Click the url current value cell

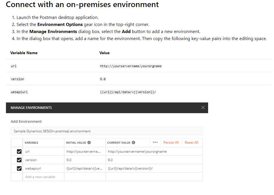tap(154, 151)
